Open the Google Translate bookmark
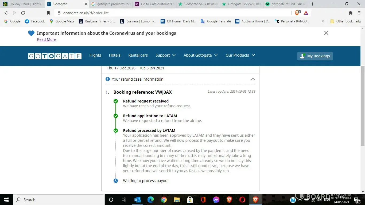The width and height of the screenshot is (365, 205). coord(216,21)
